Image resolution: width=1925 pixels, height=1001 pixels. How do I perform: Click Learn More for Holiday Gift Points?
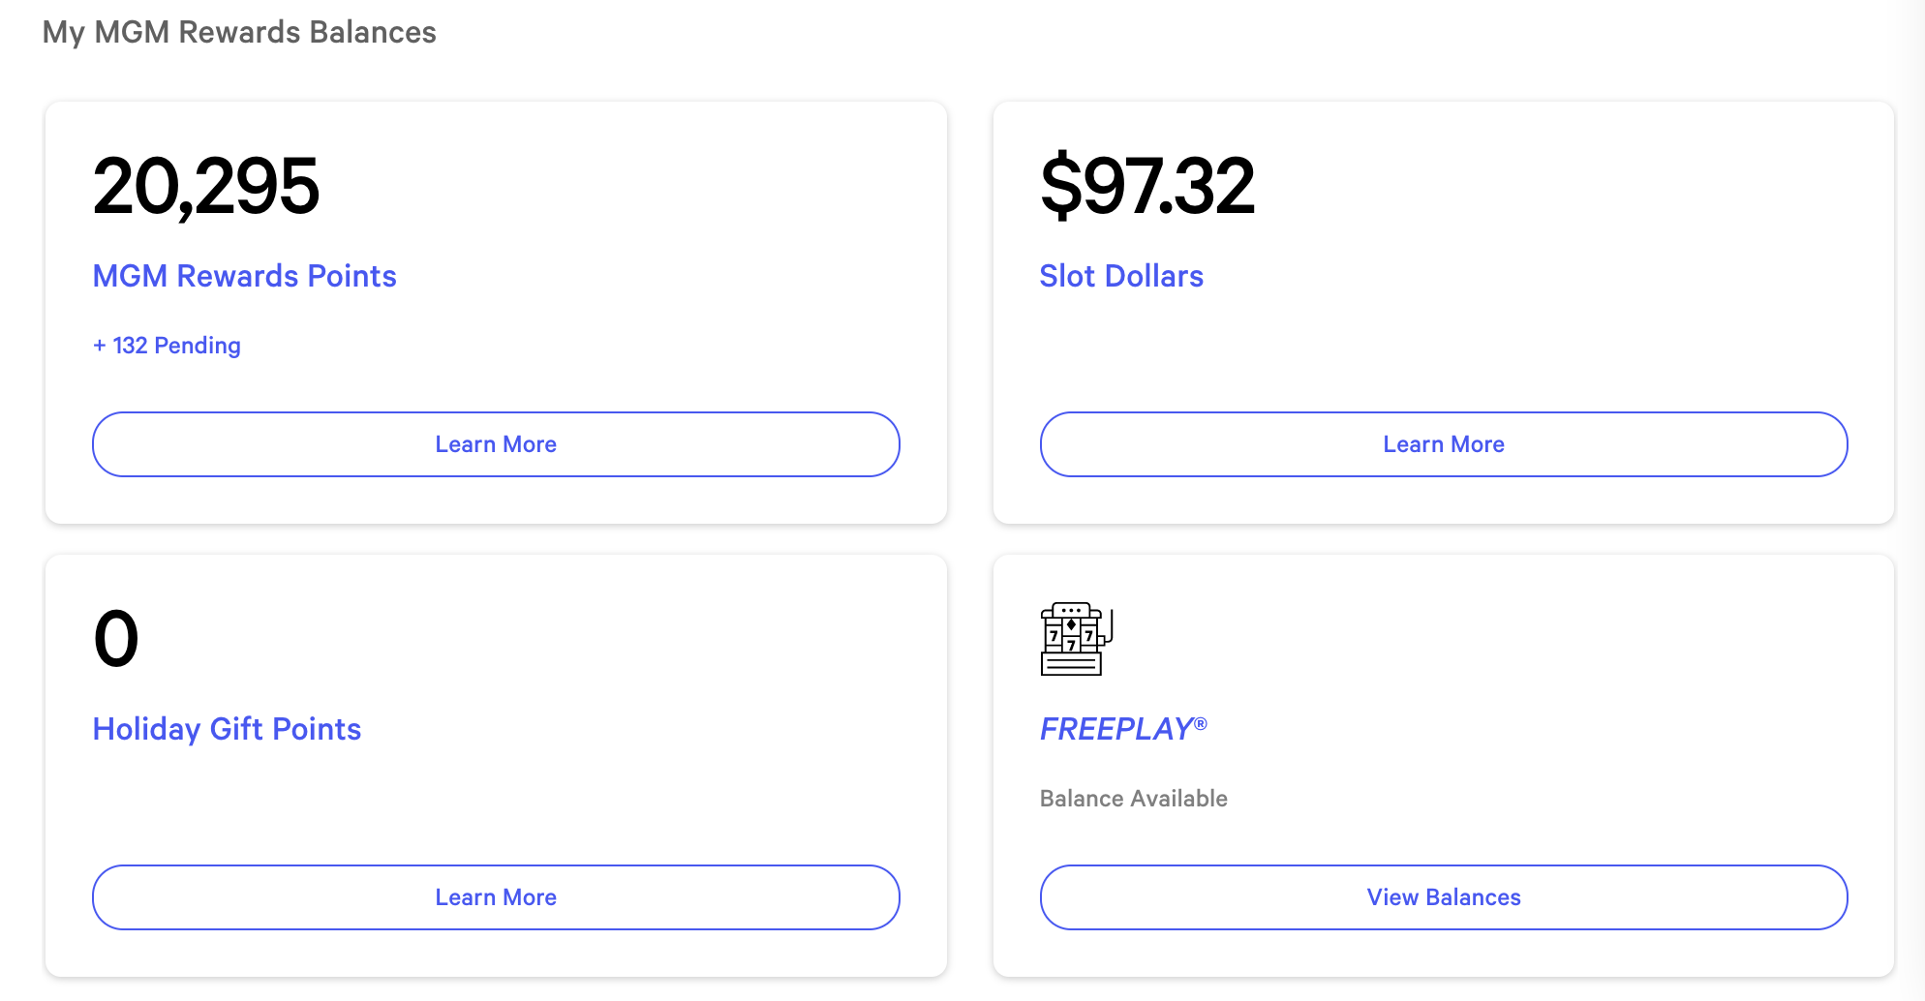[x=495, y=897]
